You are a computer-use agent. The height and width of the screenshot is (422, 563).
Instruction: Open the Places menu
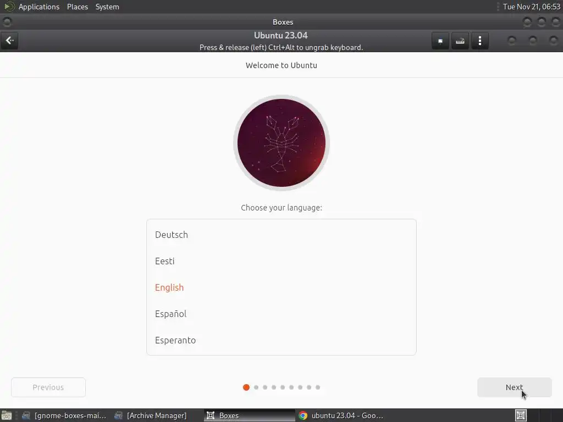[77, 7]
